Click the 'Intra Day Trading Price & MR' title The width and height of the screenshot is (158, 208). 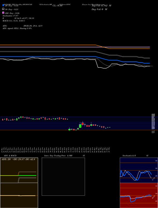(x=58, y=156)
